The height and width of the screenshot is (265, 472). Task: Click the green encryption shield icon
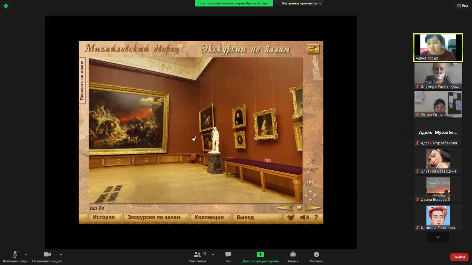pyautogui.click(x=6, y=6)
